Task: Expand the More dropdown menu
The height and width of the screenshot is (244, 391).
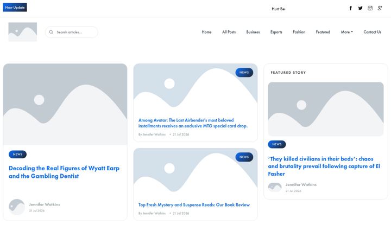Action: click(346, 32)
